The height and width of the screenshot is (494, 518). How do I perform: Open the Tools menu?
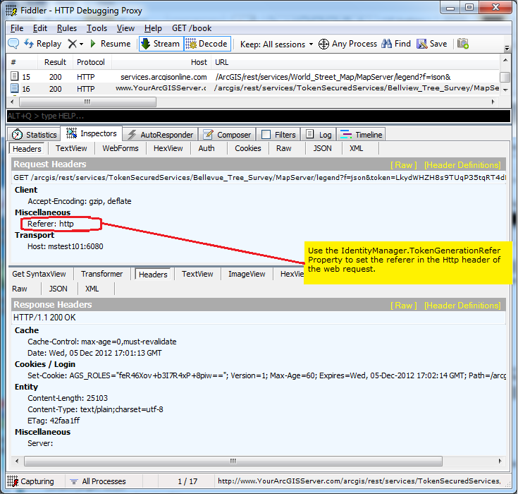(97, 28)
